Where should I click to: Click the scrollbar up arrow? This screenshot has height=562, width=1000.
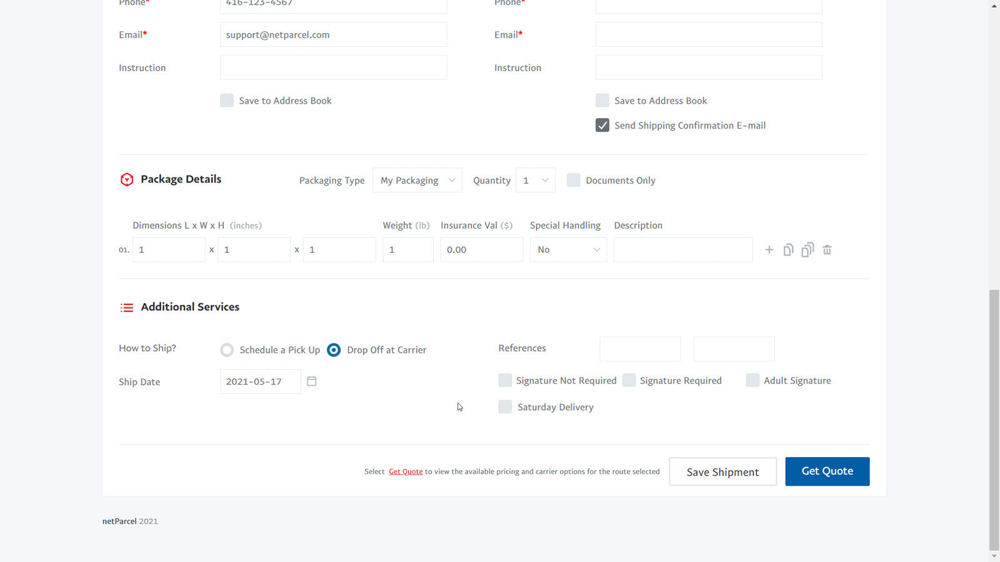point(994,6)
